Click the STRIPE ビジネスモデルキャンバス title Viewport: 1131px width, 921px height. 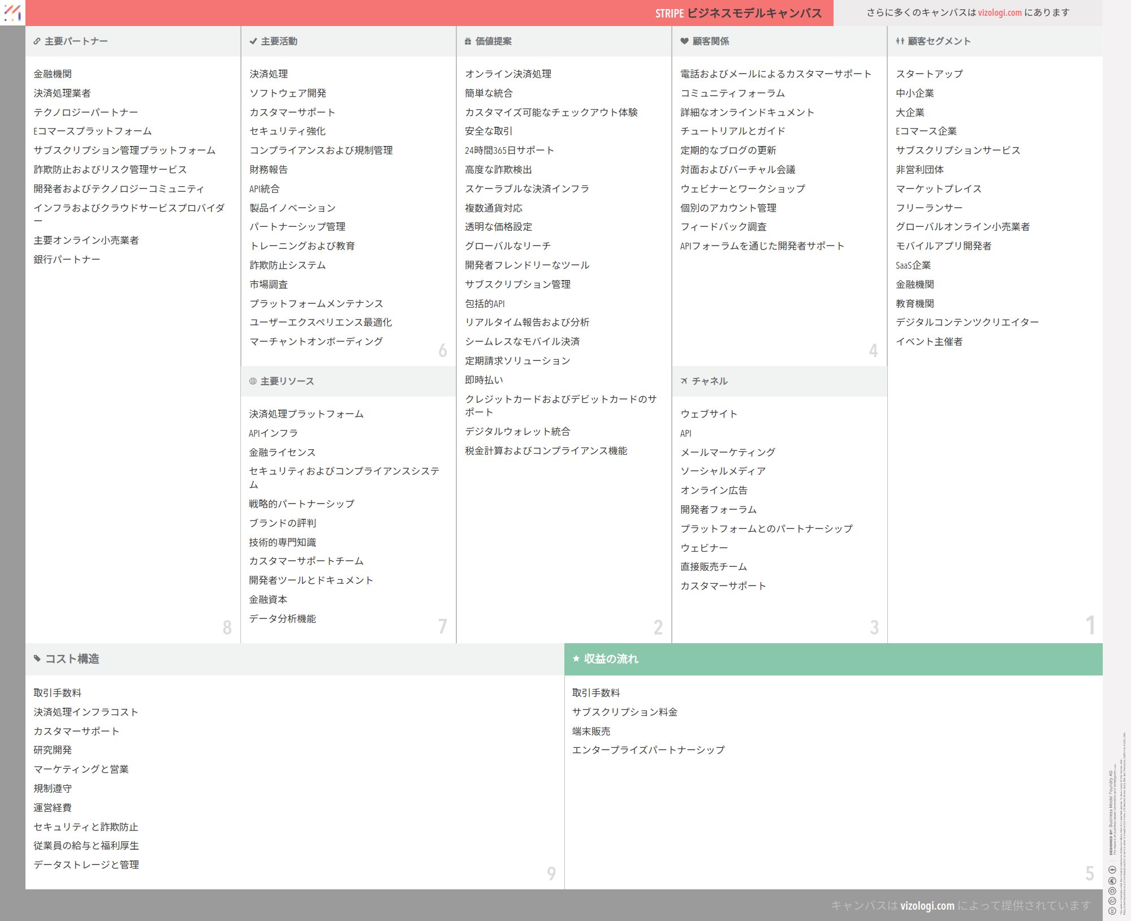click(x=738, y=13)
